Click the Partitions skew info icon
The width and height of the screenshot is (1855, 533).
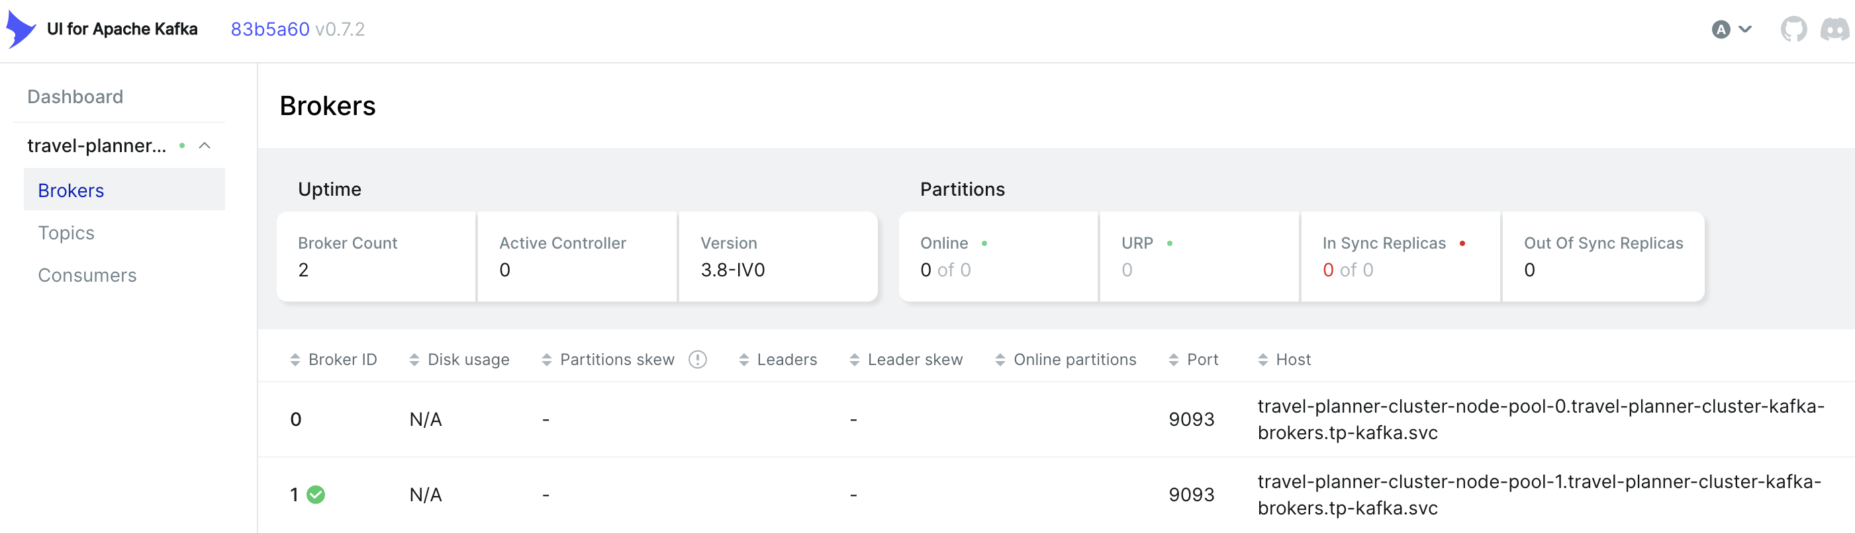pos(697,359)
